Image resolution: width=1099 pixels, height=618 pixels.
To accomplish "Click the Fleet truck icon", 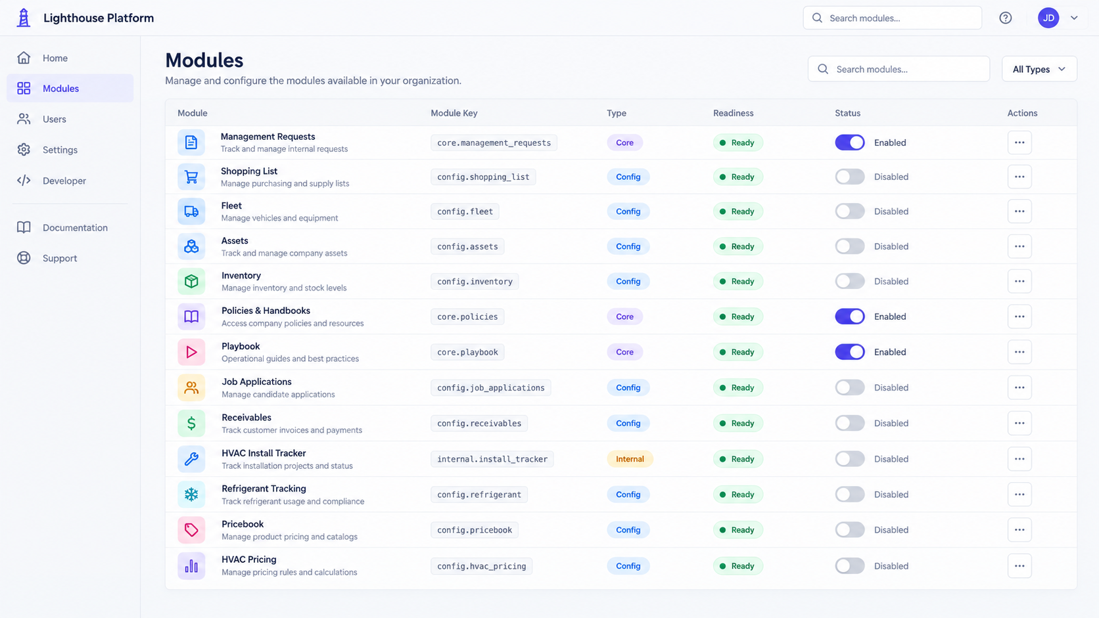I will [x=191, y=211].
